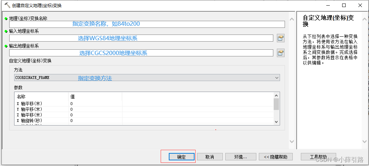The height and width of the screenshot is (166, 369).
Task: Click the hammer tool icon in title bar
Action: 7,5
